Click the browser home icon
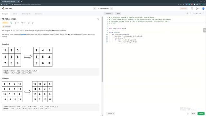206x116 pixels. point(9,4)
